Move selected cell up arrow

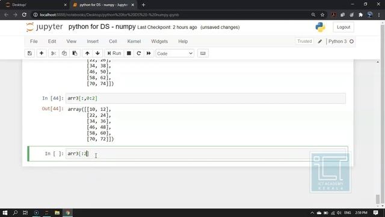(87, 54)
